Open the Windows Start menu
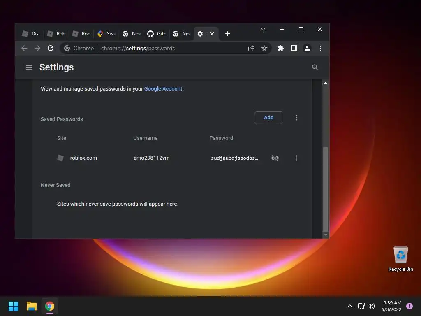The height and width of the screenshot is (316, 421). coord(13,306)
